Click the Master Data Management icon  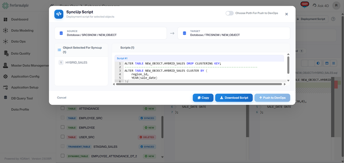point(5,66)
